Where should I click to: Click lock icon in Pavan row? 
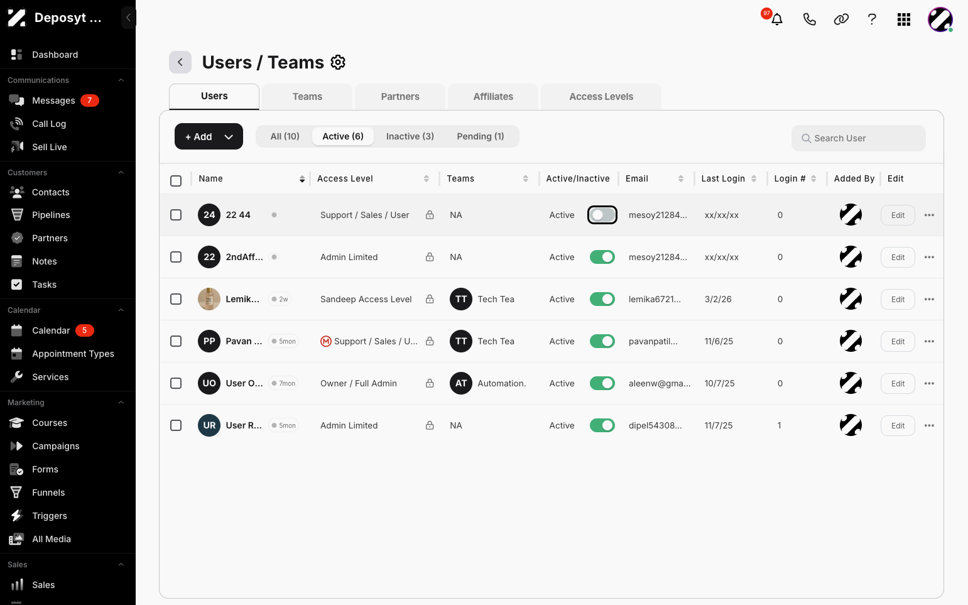point(430,341)
